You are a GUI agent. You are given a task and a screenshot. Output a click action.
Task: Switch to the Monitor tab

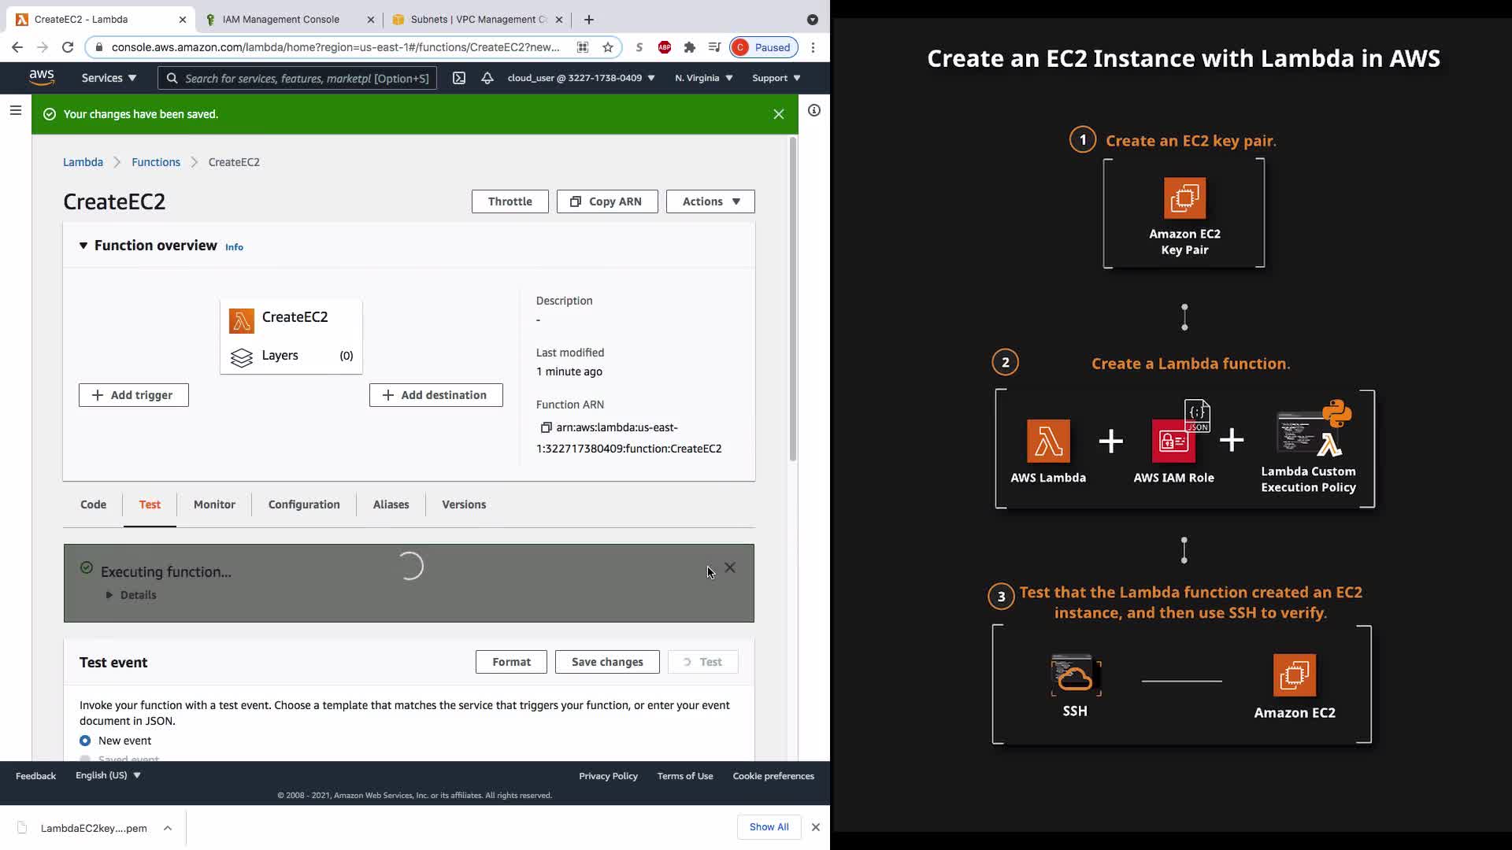(214, 504)
